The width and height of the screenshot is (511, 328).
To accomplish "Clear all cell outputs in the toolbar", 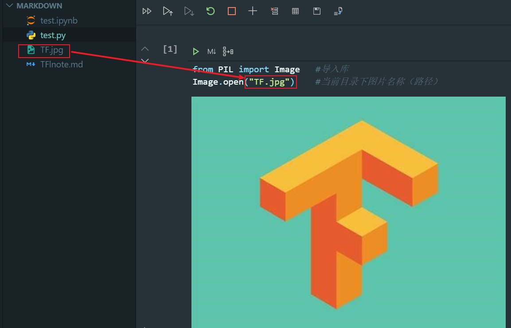I will pyautogui.click(x=274, y=11).
